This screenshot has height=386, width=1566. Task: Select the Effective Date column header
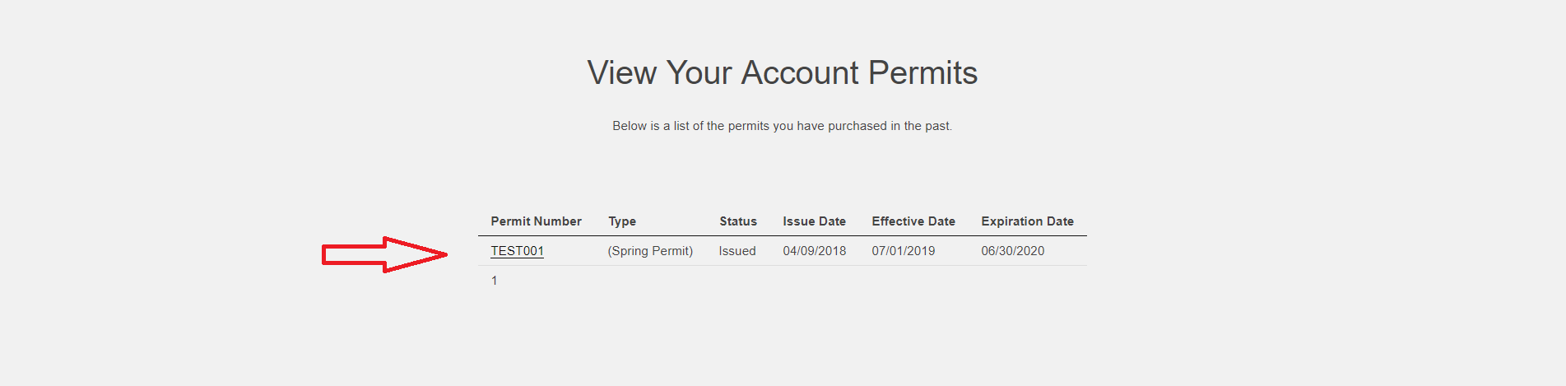click(913, 221)
